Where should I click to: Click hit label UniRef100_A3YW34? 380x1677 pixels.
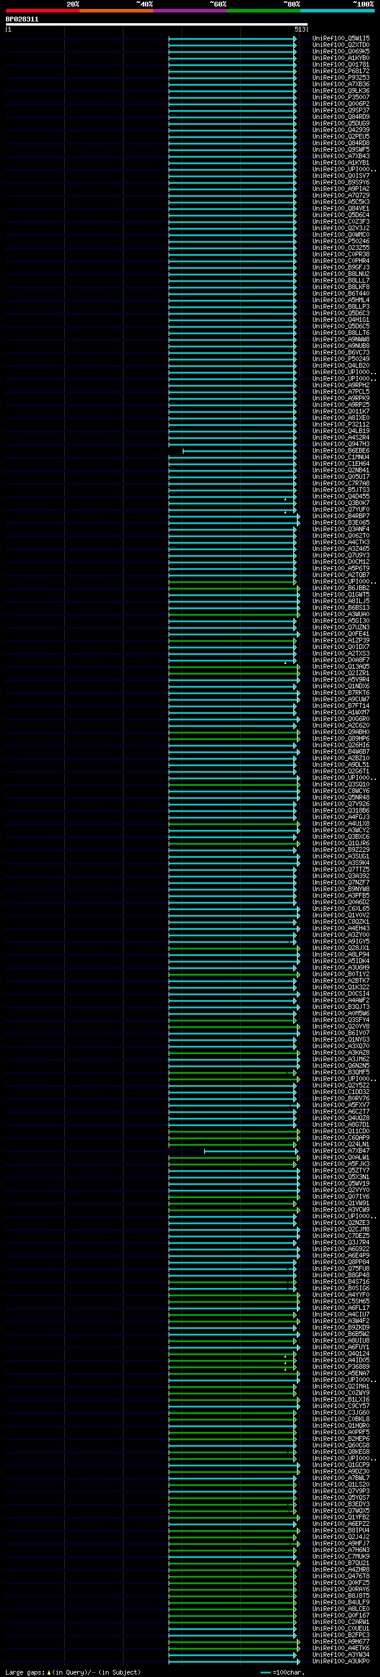click(341, 1654)
